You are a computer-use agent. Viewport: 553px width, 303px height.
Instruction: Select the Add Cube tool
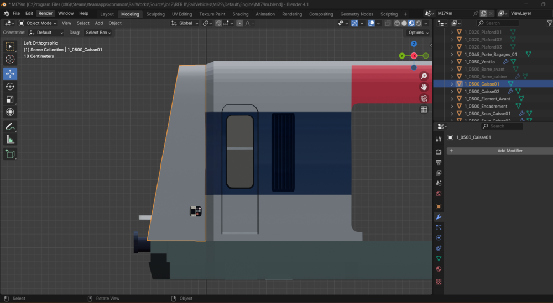point(10,154)
